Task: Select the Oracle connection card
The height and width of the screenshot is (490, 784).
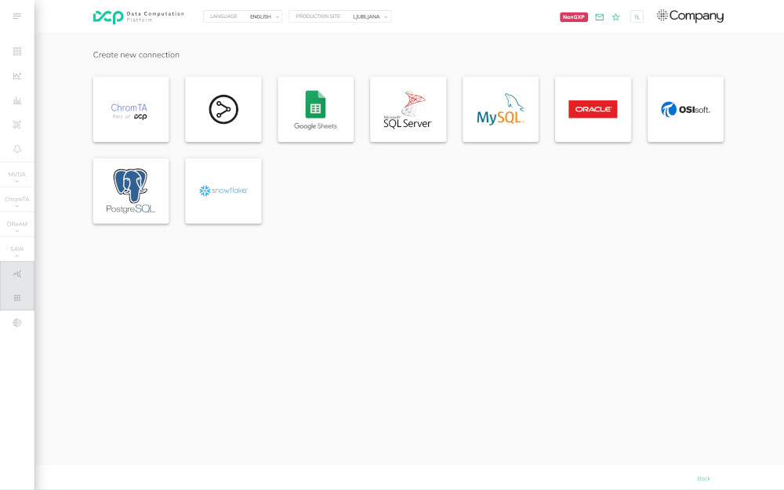Action: pos(593,110)
